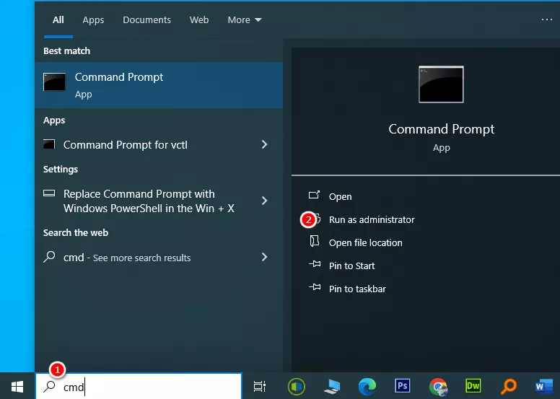
Task: Expand the Replace Command Prompt setting arrow
Action: pos(264,201)
